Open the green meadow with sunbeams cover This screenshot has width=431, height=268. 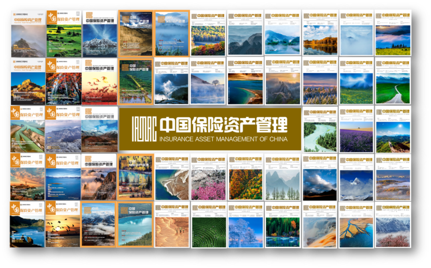pyautogui.click(x=356, y=81)
